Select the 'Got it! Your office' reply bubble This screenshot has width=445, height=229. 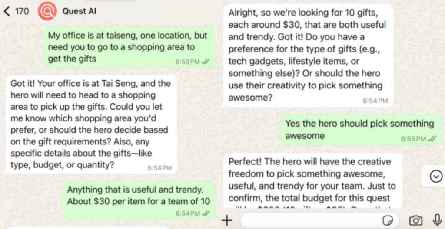91,124
